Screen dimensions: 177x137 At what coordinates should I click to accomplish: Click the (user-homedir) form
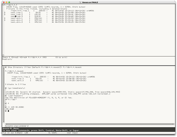[x=15, y=96]
